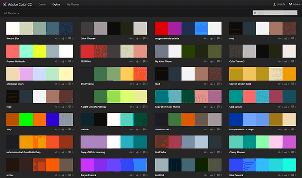Click the 'TERMINA' theme name
302x178 pixels.
click(86, 62)
